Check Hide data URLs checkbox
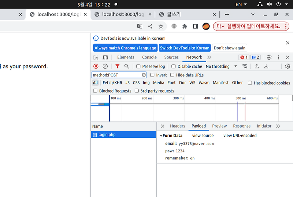Viewport: 293px width, 197px height. coord(172,75)
